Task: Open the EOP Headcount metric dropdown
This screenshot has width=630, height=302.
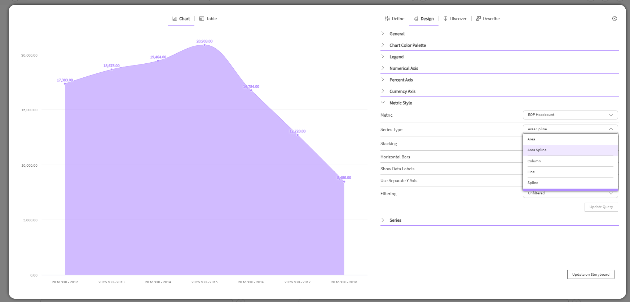Action: 570,115
